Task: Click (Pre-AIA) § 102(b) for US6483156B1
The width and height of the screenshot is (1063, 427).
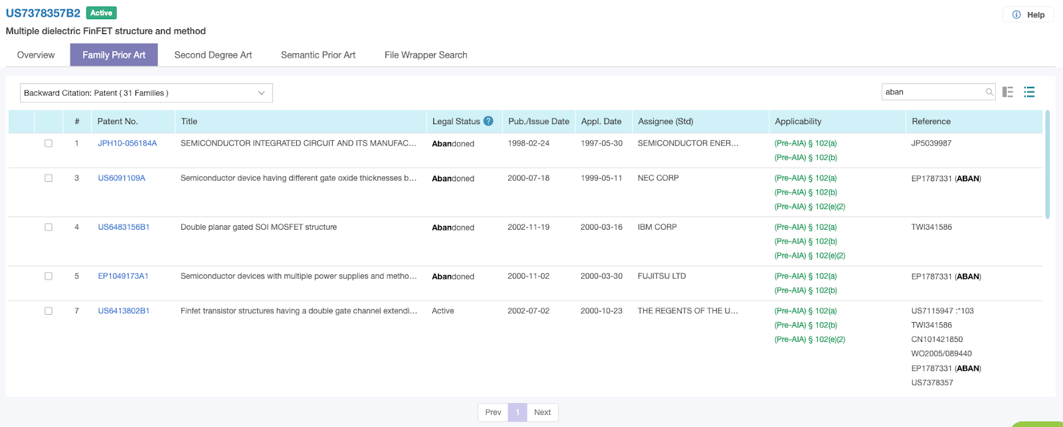Action: tap(805, 242)
